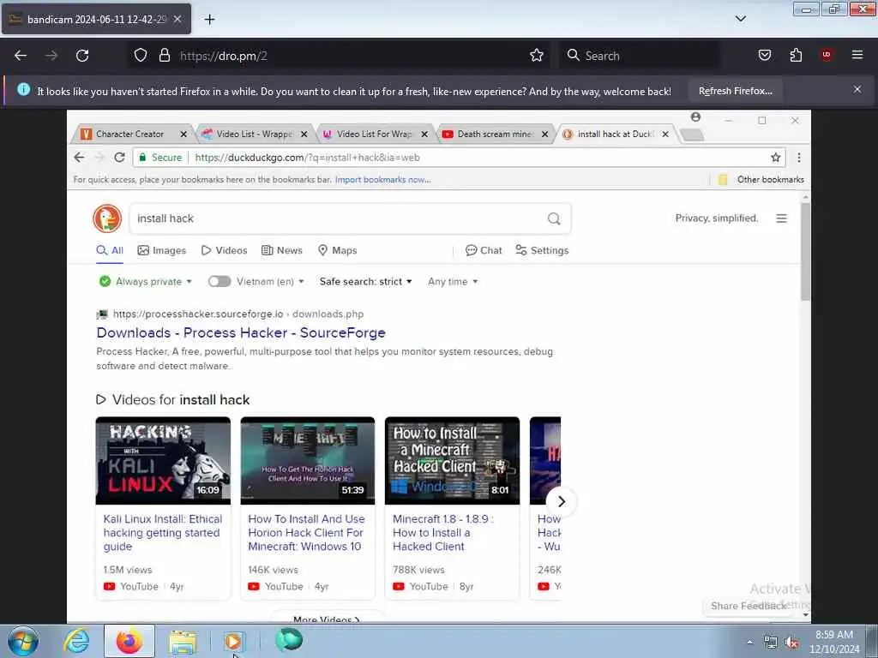Click the magnifier search submit icon
Viewport: 878px width, 658px height.
coord(554,218)
